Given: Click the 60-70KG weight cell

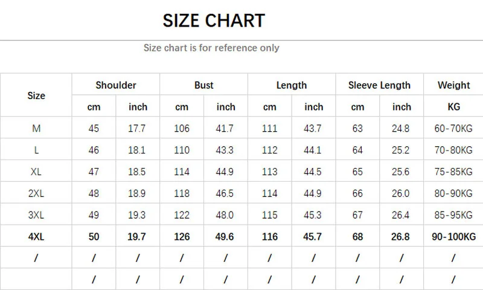Looking at the screenshot, I should click(453, 129).
